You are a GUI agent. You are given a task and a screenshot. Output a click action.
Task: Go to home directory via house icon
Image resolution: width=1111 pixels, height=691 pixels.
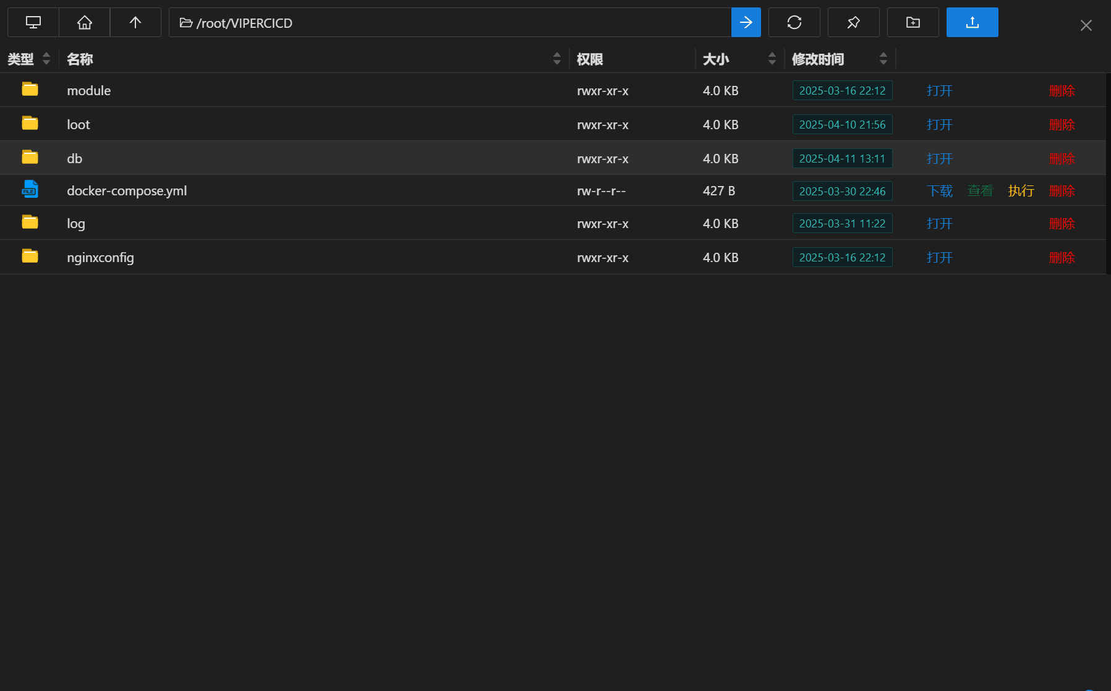coord(85,22)
